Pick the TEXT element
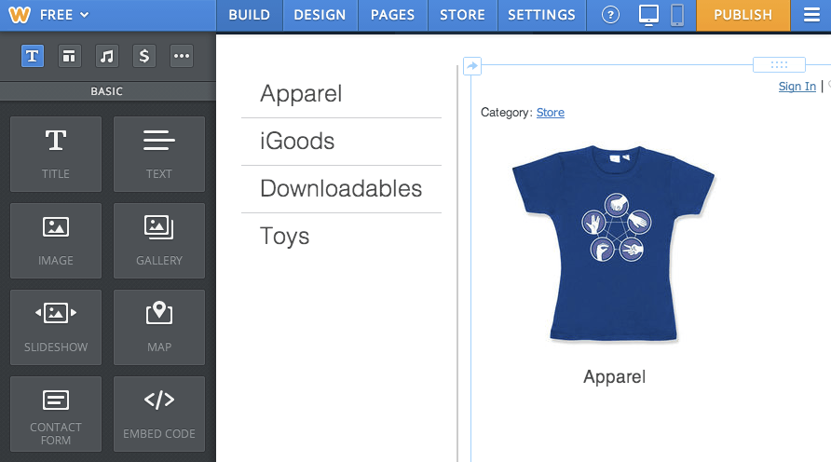Viewport: 831px width, 462px height. [x=159, y=155]
